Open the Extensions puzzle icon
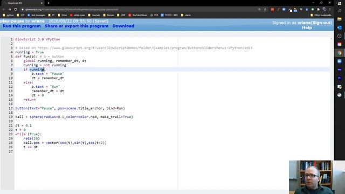Screen dimensions: 345x194 click(318, 10)
